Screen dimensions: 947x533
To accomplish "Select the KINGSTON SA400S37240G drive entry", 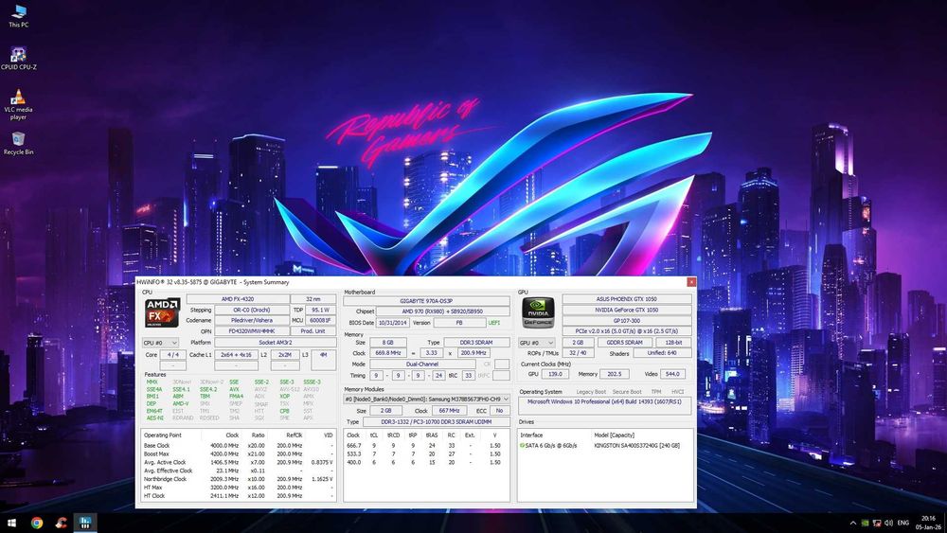I will click(636, 446).
